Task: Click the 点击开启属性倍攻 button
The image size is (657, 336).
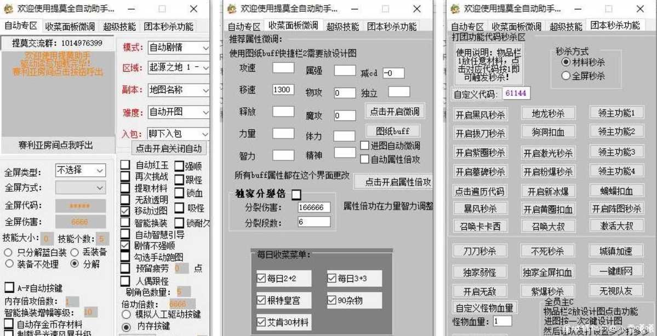Action: [x=394, y=182]
